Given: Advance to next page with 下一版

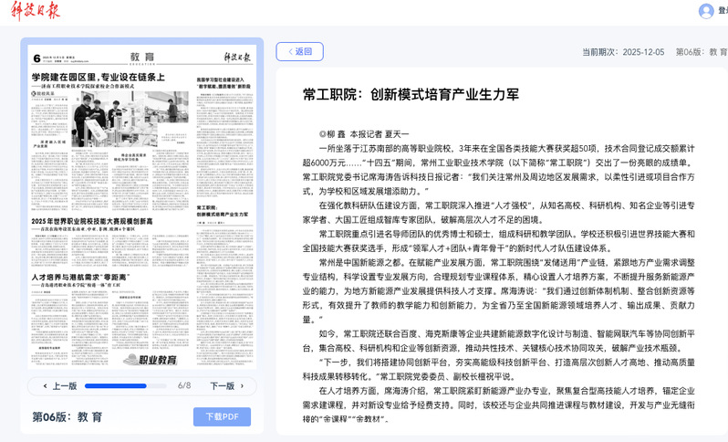Looking at the screenshot, I should (x=227, y=386).
